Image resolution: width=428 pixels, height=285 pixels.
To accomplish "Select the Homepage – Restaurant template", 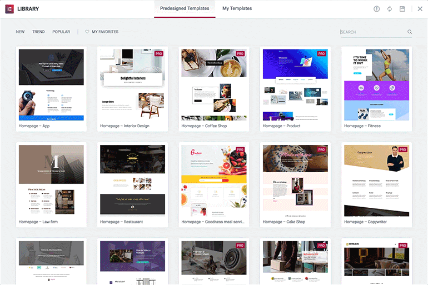I will pyautogui.click(x=133, y=184).
